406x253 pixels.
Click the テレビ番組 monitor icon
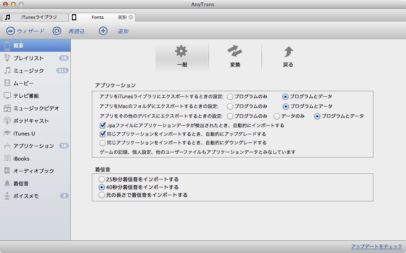[x=7, y=96]
